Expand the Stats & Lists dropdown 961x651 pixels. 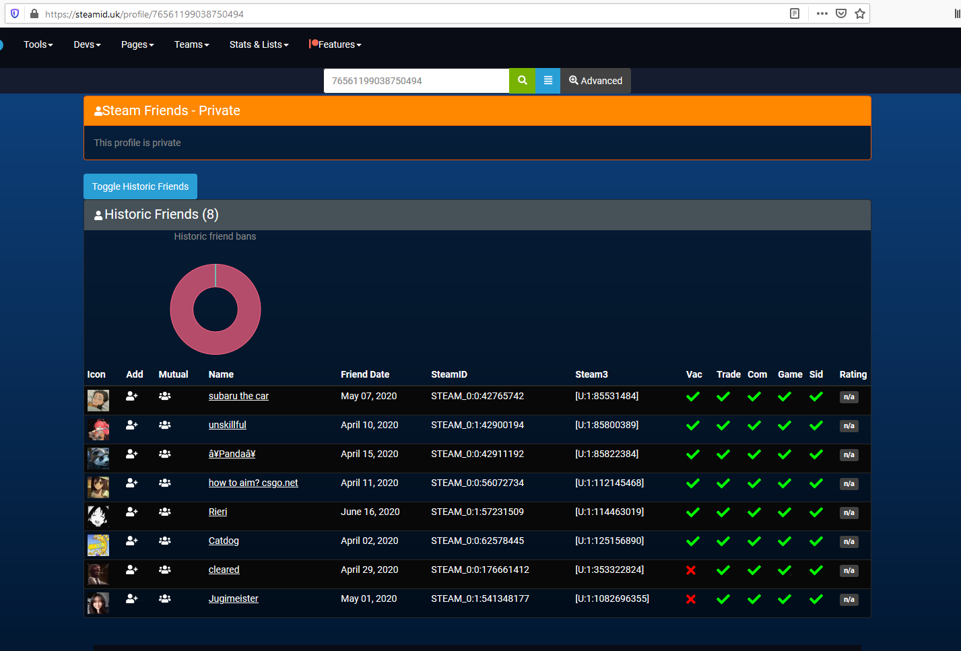coord(259,44)
